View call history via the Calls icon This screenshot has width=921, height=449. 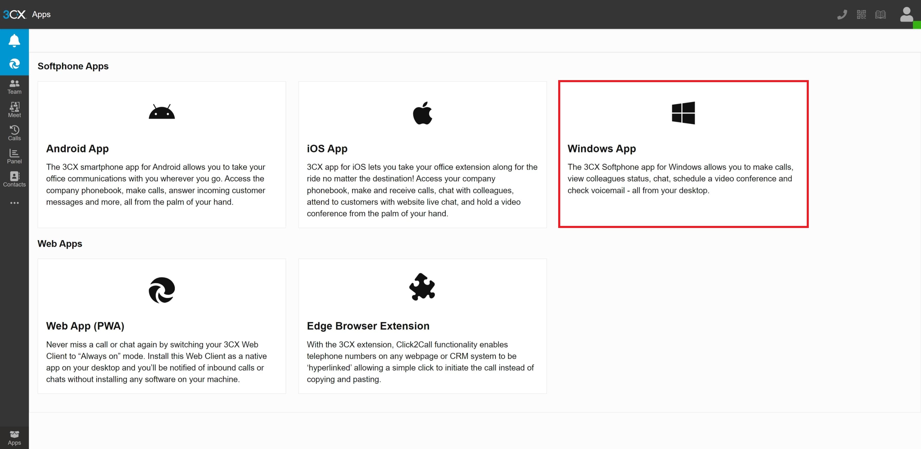tap(14, 133)
